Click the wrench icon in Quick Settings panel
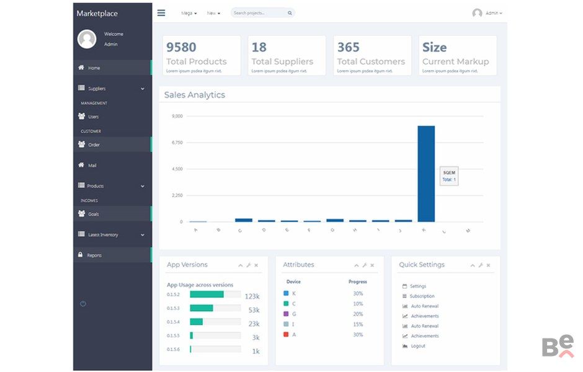583x372 pixels. (x=481, y=265)
